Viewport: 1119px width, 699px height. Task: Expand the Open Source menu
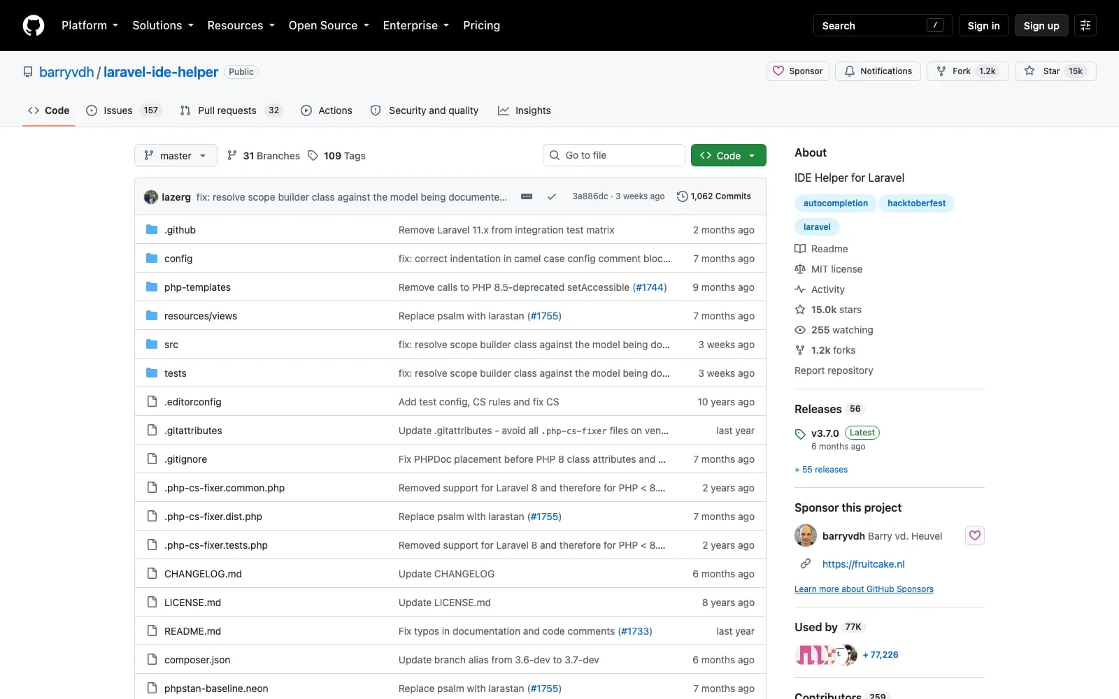coord(328,25)
